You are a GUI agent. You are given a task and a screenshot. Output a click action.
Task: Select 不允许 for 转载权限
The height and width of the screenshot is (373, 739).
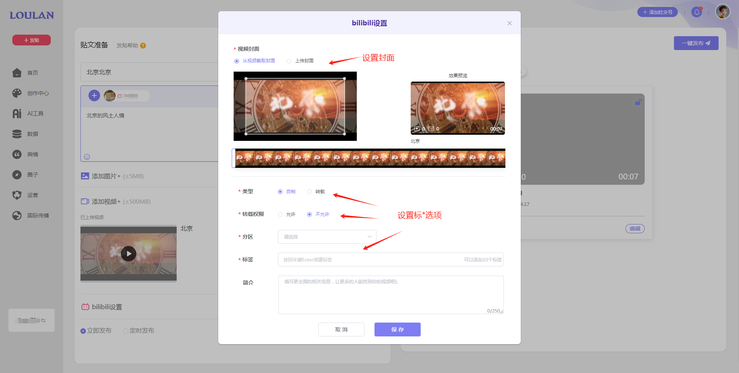click(318, 214)
